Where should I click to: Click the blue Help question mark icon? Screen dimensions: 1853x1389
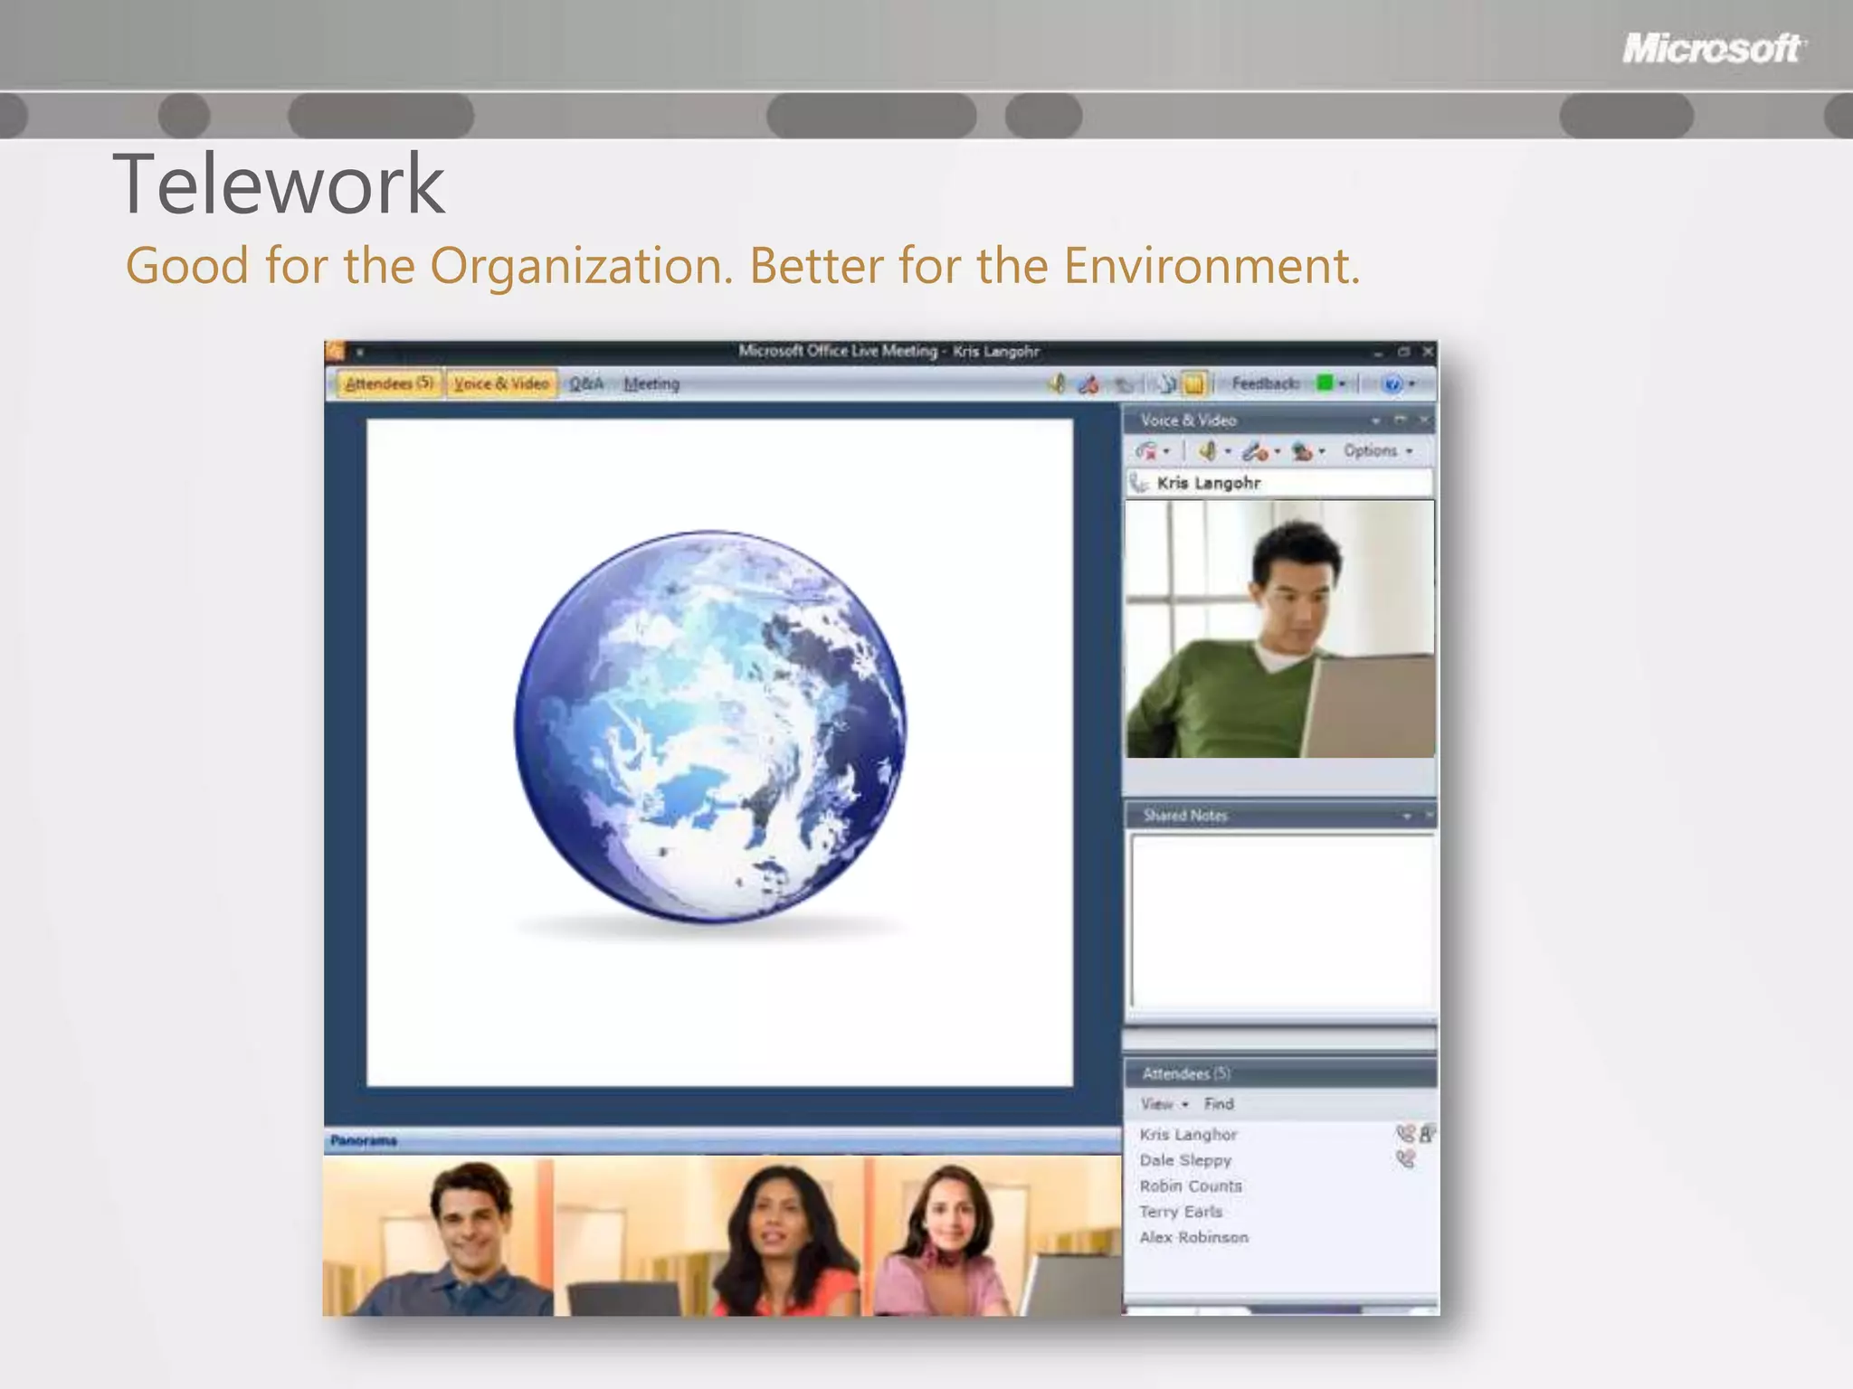click(1392, 384)
